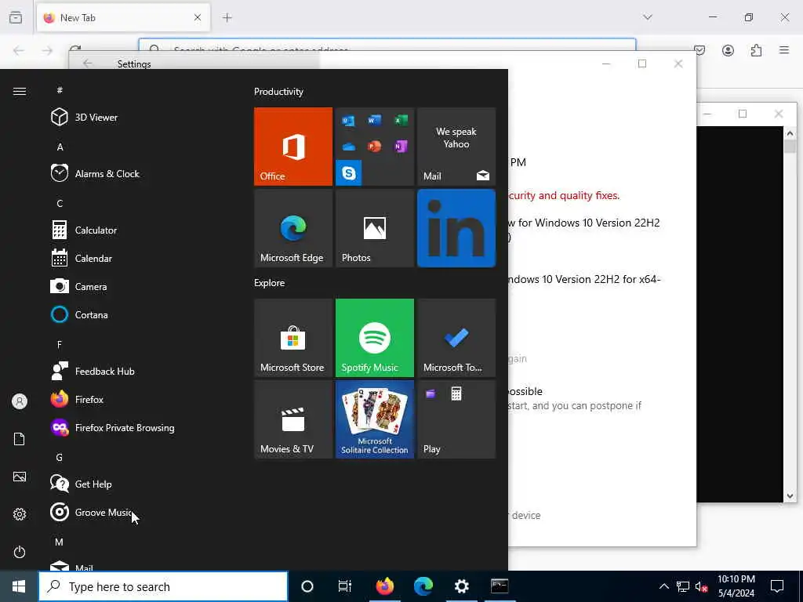Open Firefox extensions icon
Screen dimensions: 803x602
pyautogui.click(x=756, y=50)
